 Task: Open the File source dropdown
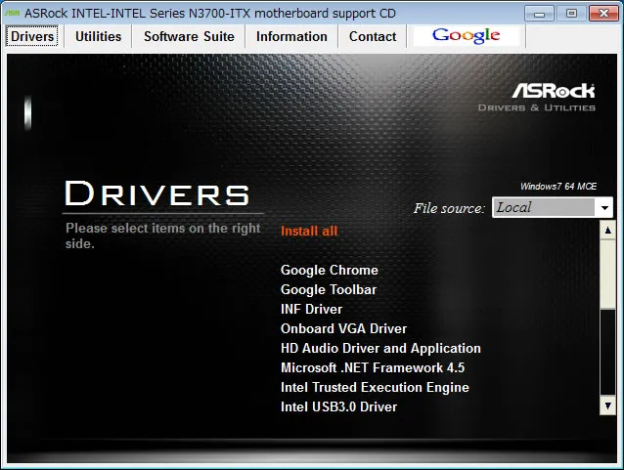click(x=553, y=207)
